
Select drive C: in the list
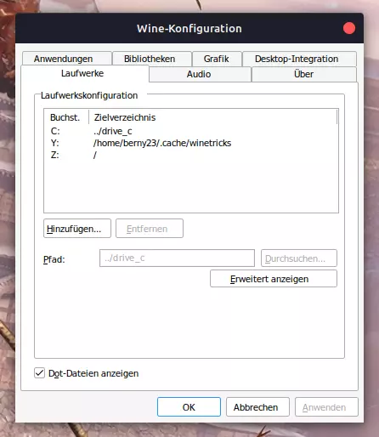tap(191, 131)
